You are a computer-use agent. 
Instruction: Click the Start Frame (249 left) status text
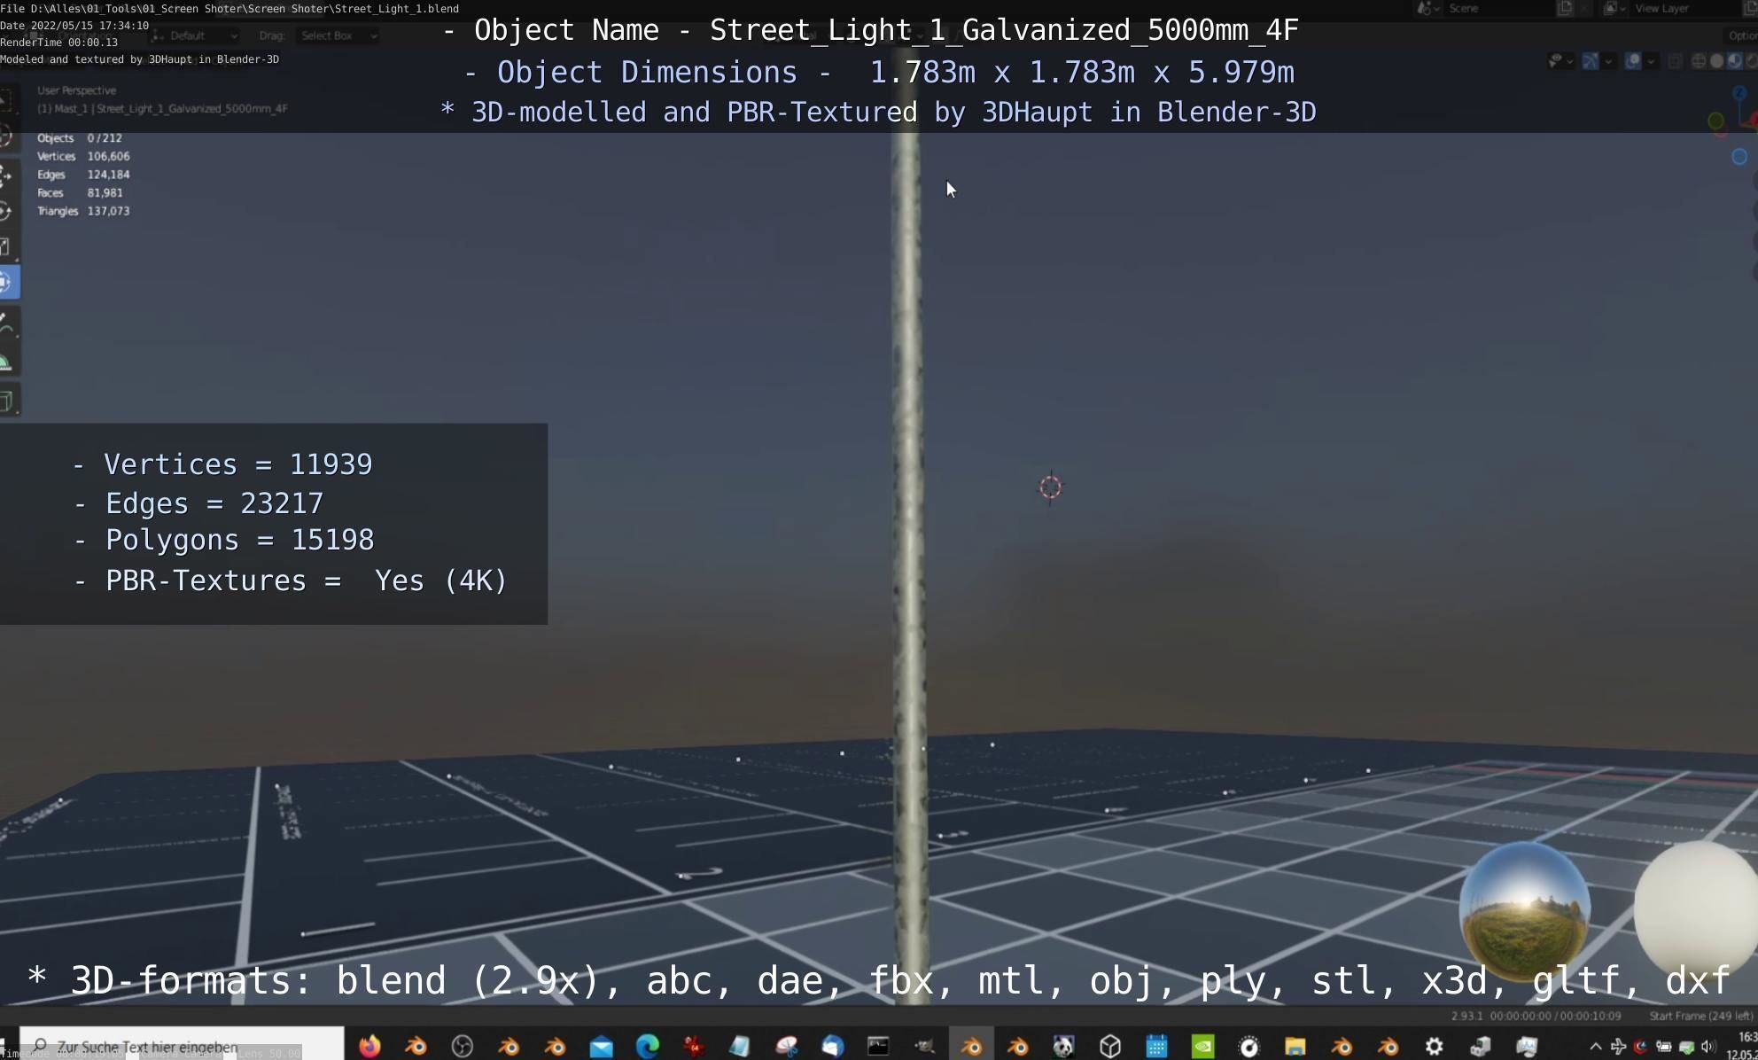tap(1701, 1016)
